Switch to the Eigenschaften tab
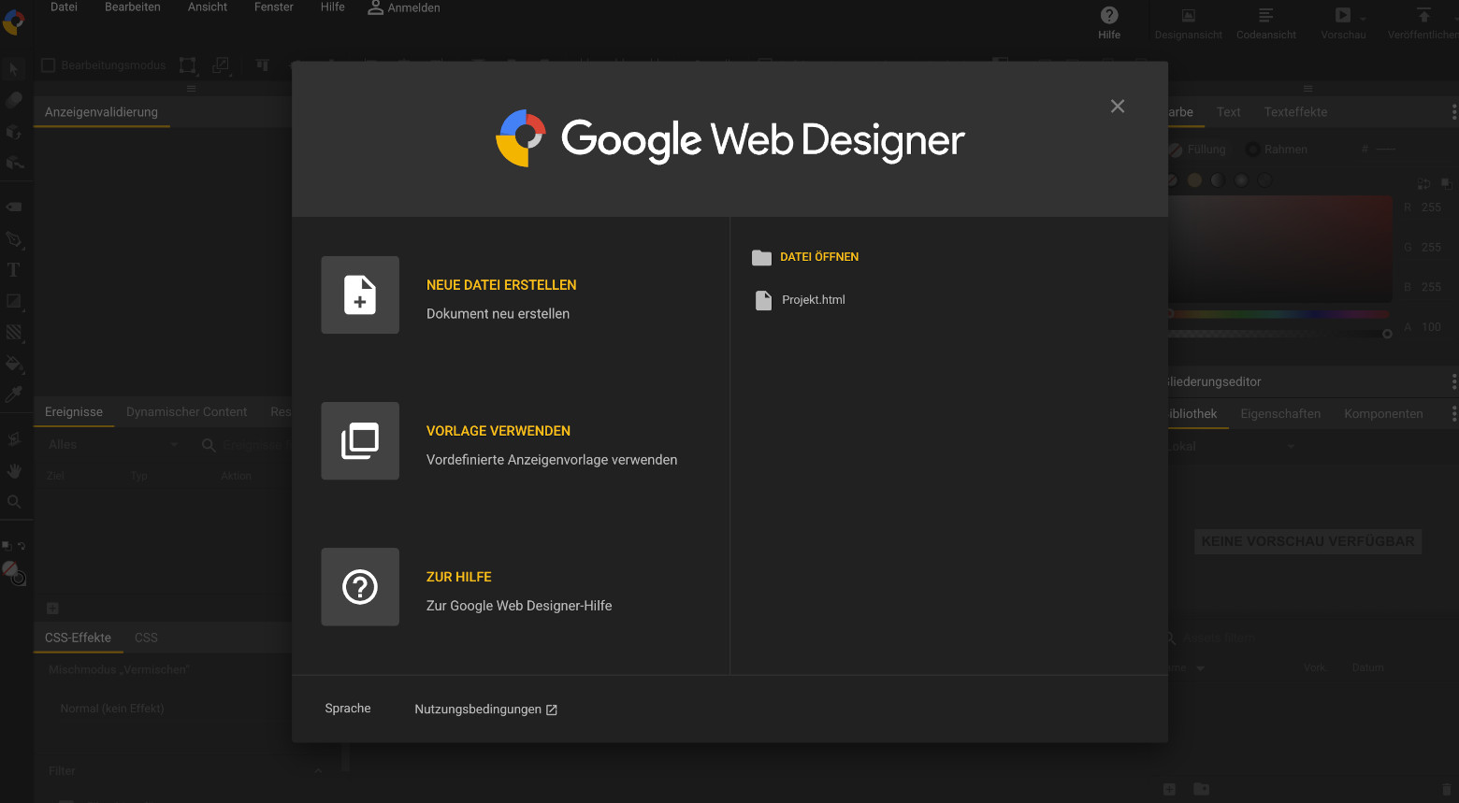 point(1280,414)
